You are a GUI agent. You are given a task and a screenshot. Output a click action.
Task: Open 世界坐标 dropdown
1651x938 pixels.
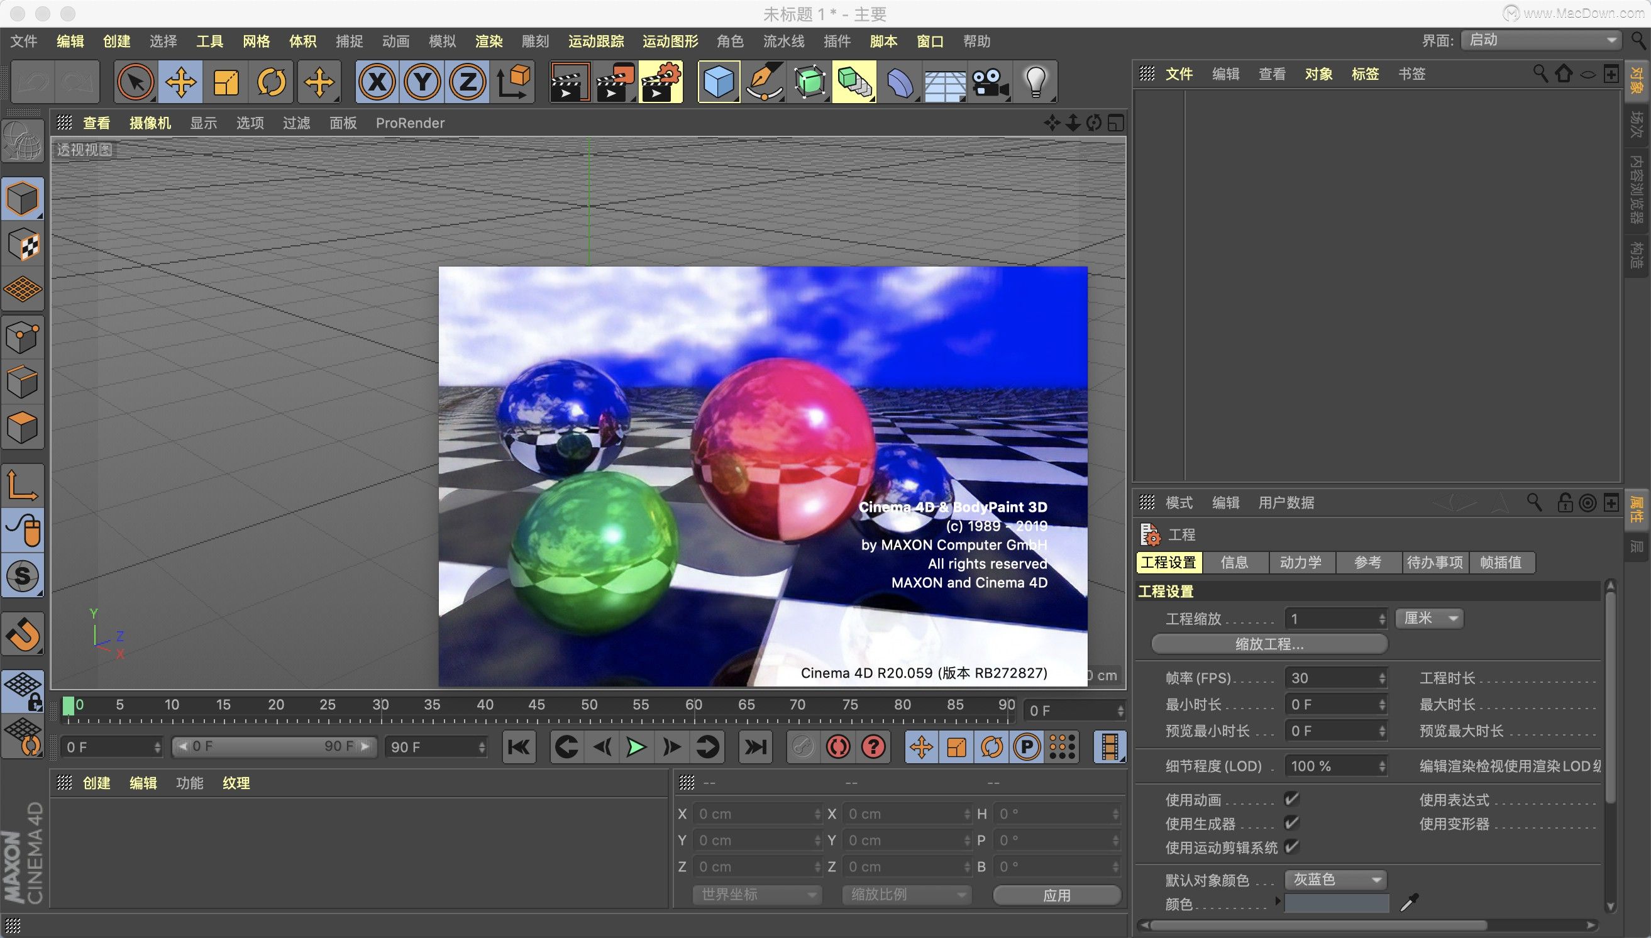(757, 895)
